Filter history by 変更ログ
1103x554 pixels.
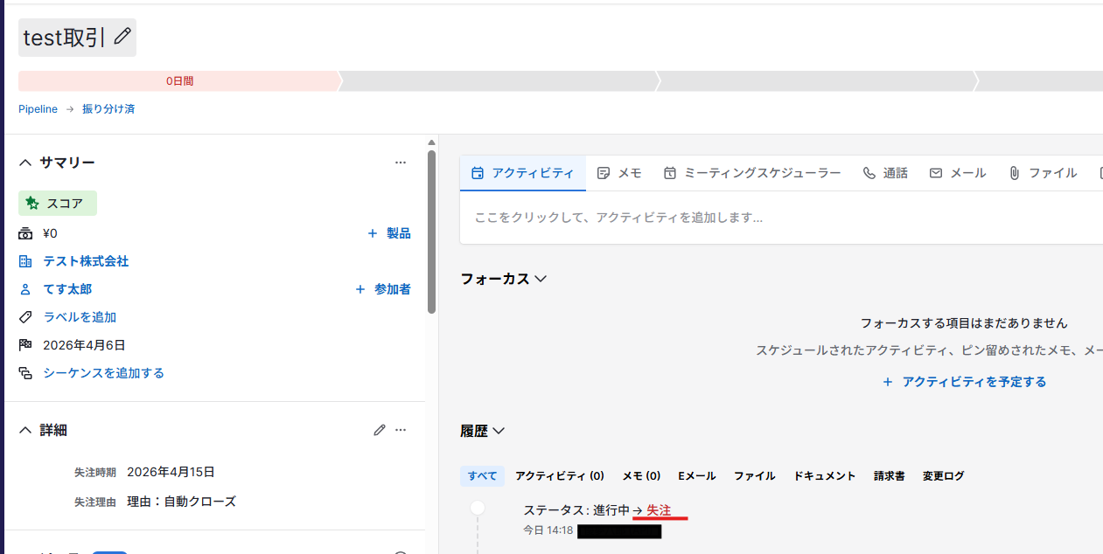pos(943,476)
